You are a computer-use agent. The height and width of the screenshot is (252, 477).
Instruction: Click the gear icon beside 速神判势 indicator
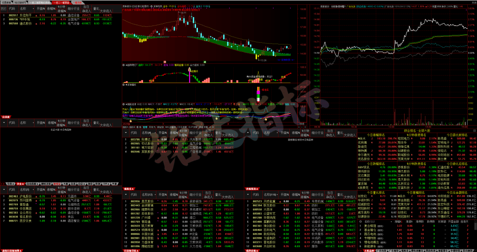click(151, 6)
